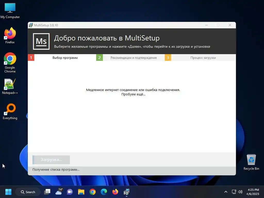Select the MultiSetup taskbar icon
Image resolution: width=264 pixels, height=198 pixels.
tap(126, 192)
